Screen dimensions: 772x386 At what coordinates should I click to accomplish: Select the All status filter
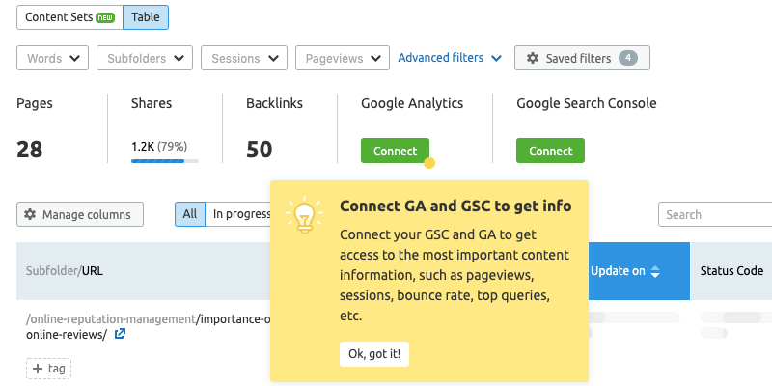coord(189,214)
